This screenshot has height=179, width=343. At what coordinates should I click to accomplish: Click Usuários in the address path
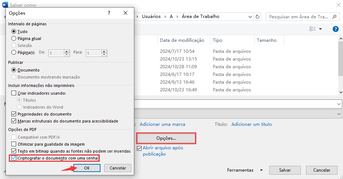tap(151, 17)
